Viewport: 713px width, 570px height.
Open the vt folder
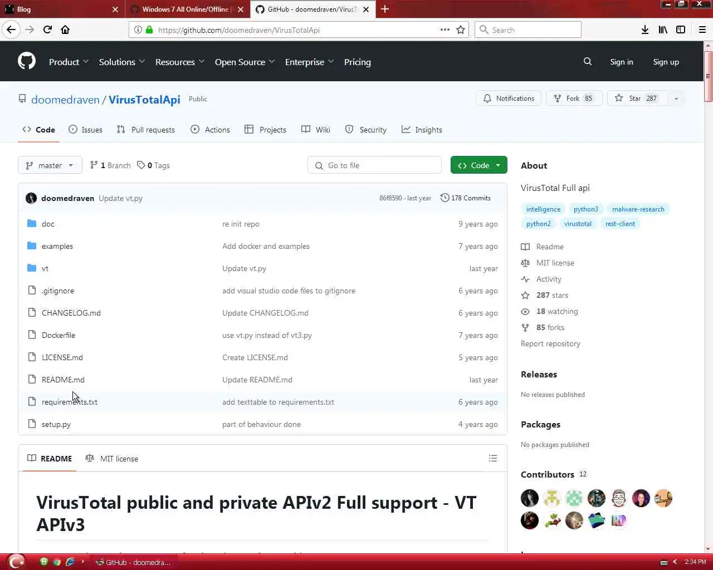pos(45,268)
